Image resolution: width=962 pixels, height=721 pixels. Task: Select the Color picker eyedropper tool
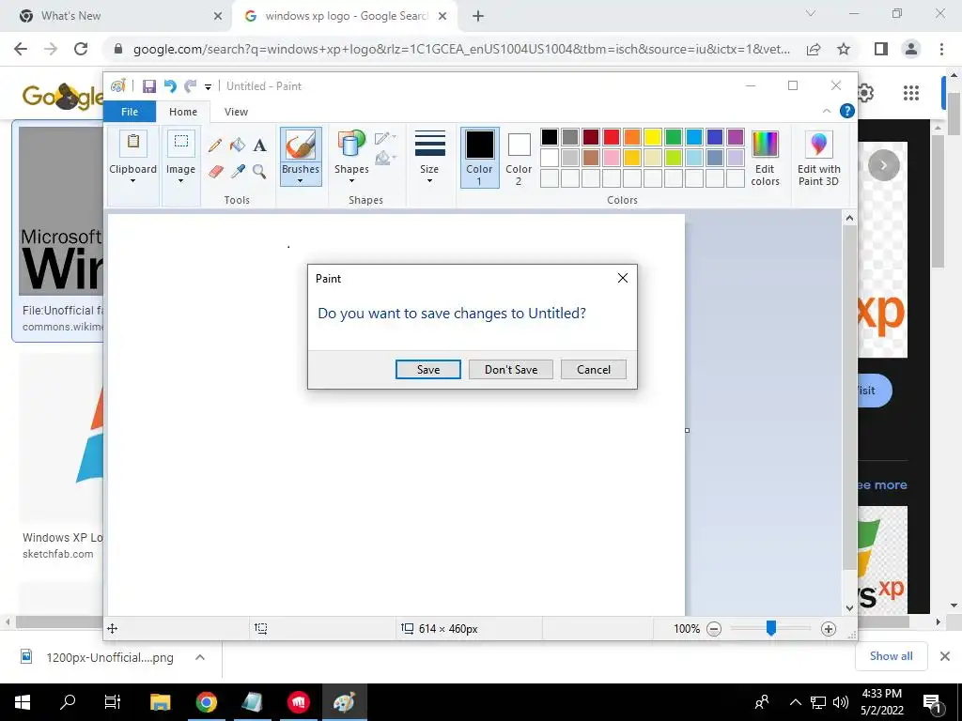[x=238, y=171]
